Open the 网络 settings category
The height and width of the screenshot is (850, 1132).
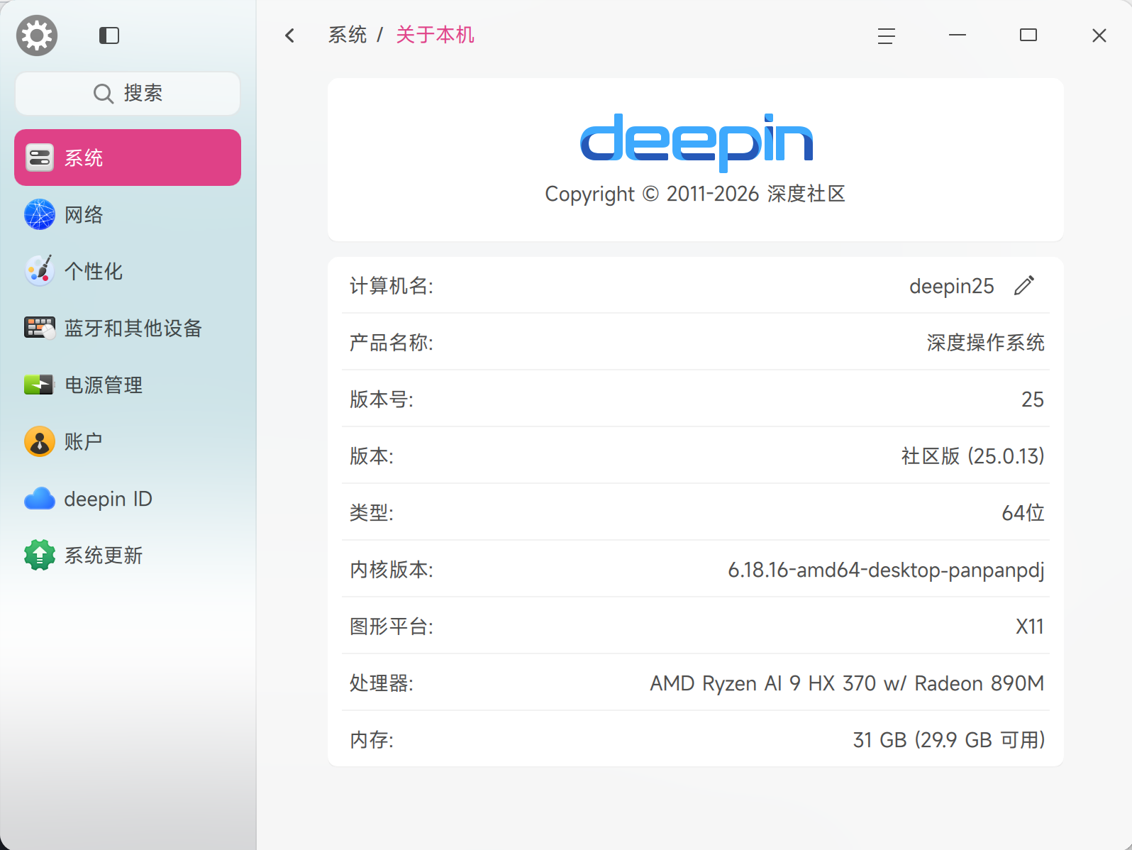click(128, 214)
